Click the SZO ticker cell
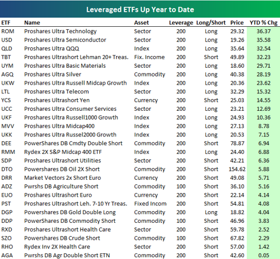Viewport: 280px width, 259px height. (6, 238)
